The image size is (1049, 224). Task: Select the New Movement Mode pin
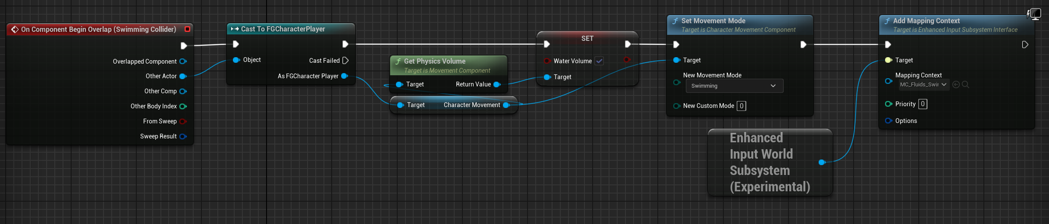click(x=677, y=82)
